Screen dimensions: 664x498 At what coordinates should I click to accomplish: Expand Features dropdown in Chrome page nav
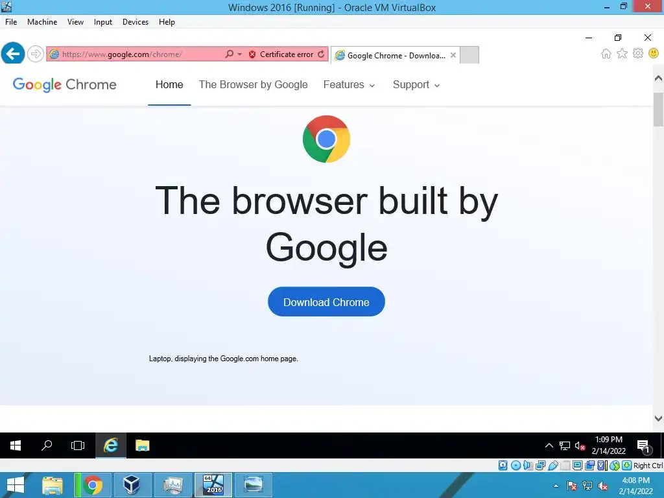point(350,85)
